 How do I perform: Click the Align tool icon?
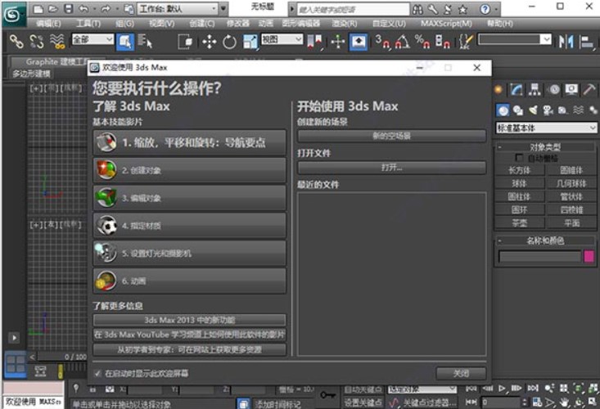pyautogui.click(x=586, y=41)
